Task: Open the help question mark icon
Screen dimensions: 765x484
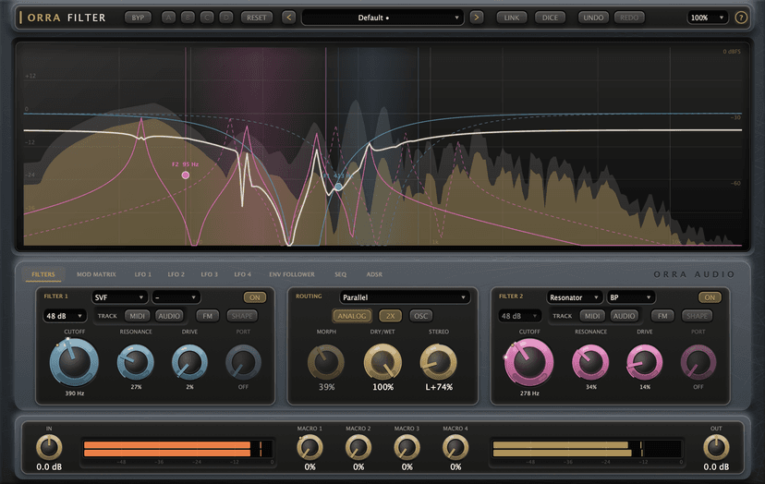Action: 741,18
